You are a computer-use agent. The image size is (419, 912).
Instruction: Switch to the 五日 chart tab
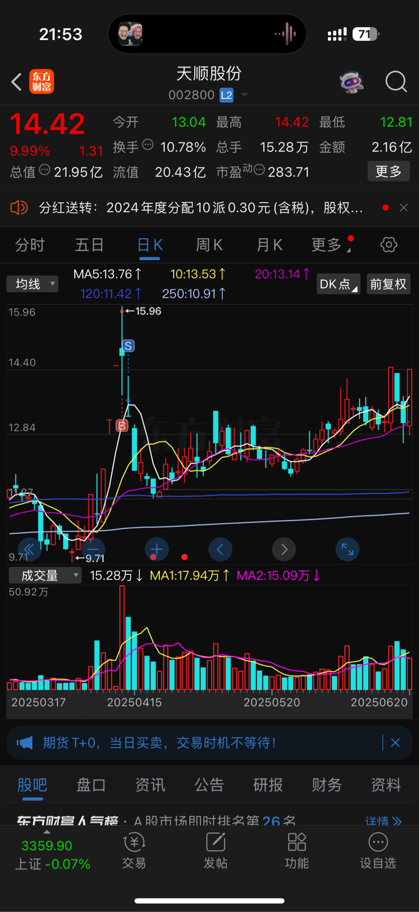pos(89,245)
